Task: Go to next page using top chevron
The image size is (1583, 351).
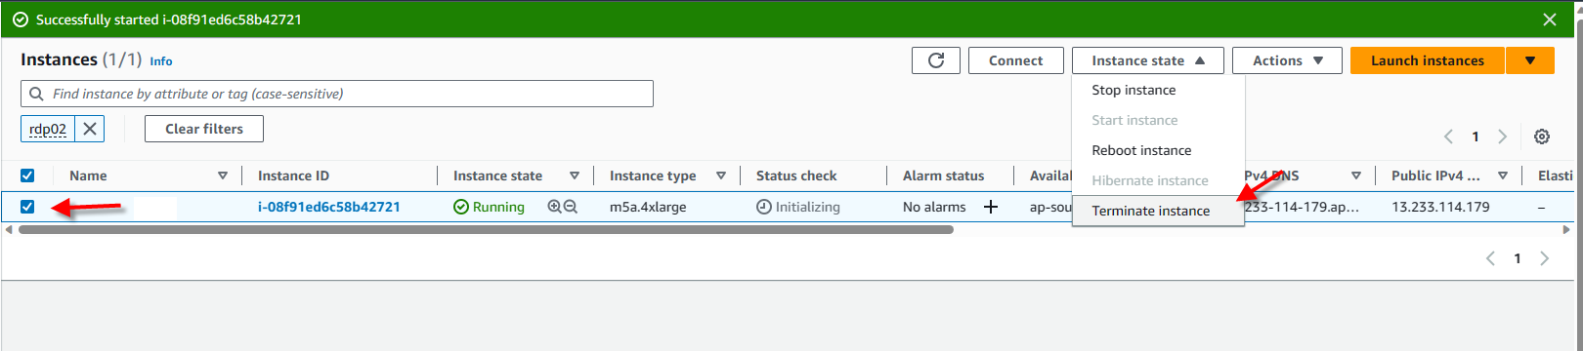Action: pos(1503,136)
